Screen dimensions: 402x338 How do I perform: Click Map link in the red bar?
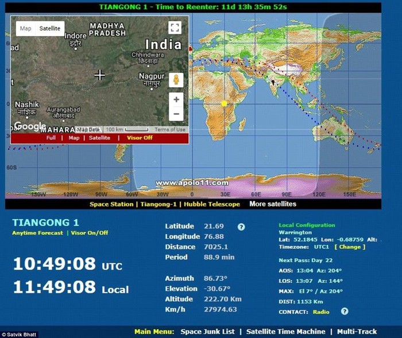74,138
